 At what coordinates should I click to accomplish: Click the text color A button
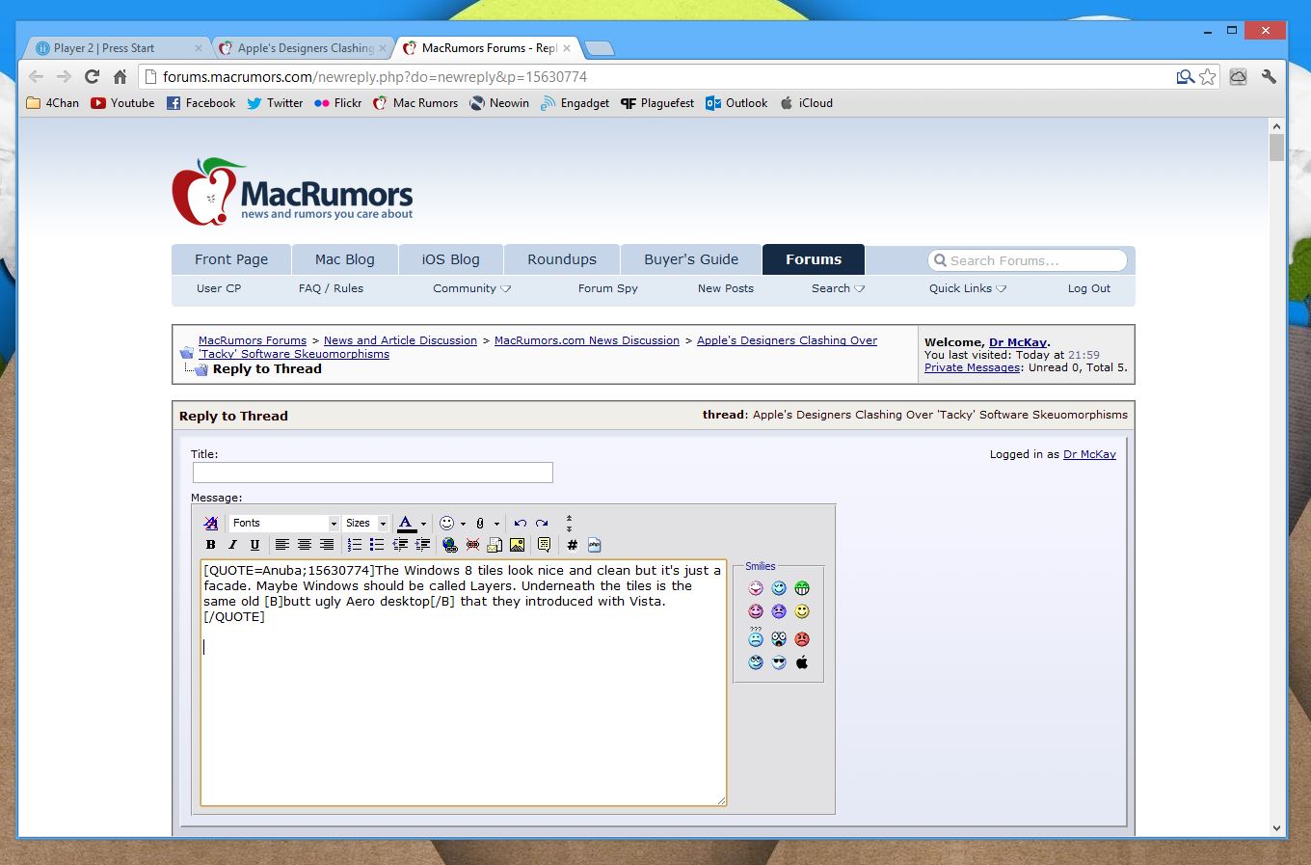point(407,523)
